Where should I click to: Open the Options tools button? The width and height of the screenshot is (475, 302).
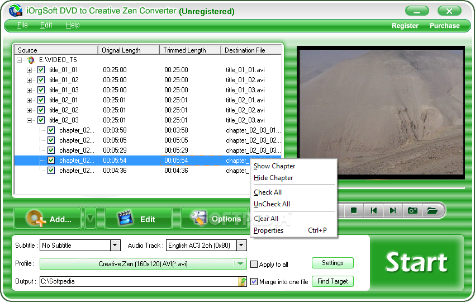click(215, 218)
